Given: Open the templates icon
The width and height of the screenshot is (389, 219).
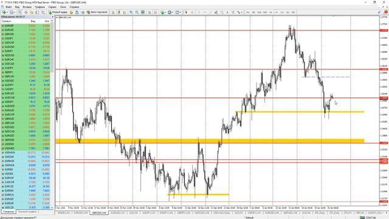Looking at the screenshot, I should click(x=177, y=12).
